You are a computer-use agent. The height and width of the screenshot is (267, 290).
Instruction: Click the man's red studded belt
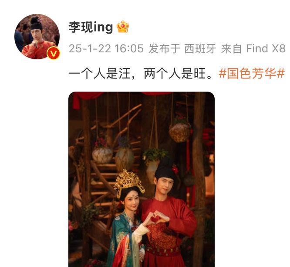pyautogui.click(x=163, y=251)
